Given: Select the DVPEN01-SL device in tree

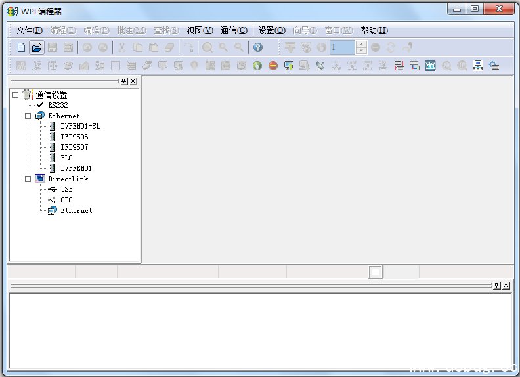Looking at the screenshot, I should point(80,126).
